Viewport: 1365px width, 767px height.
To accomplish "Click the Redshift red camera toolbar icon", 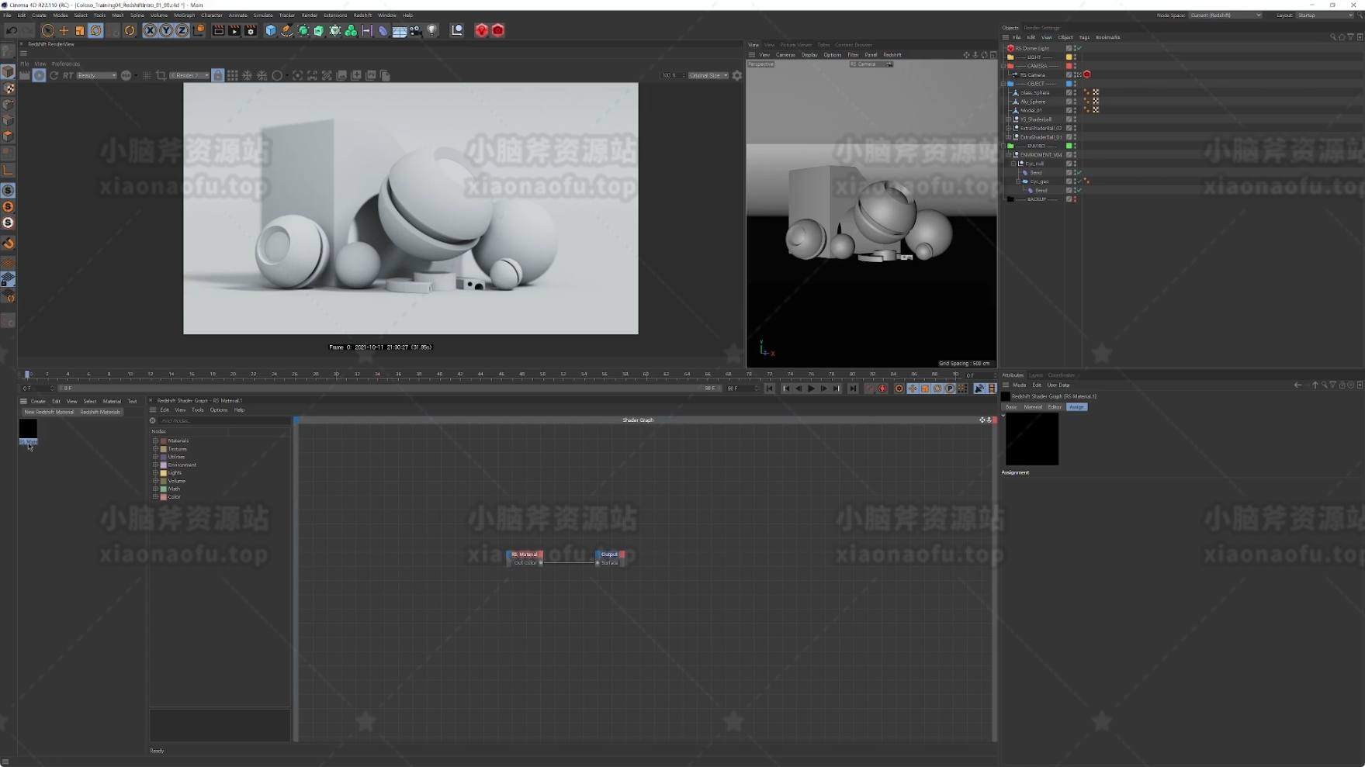I will pyautogui.click(x=498, y=31).
